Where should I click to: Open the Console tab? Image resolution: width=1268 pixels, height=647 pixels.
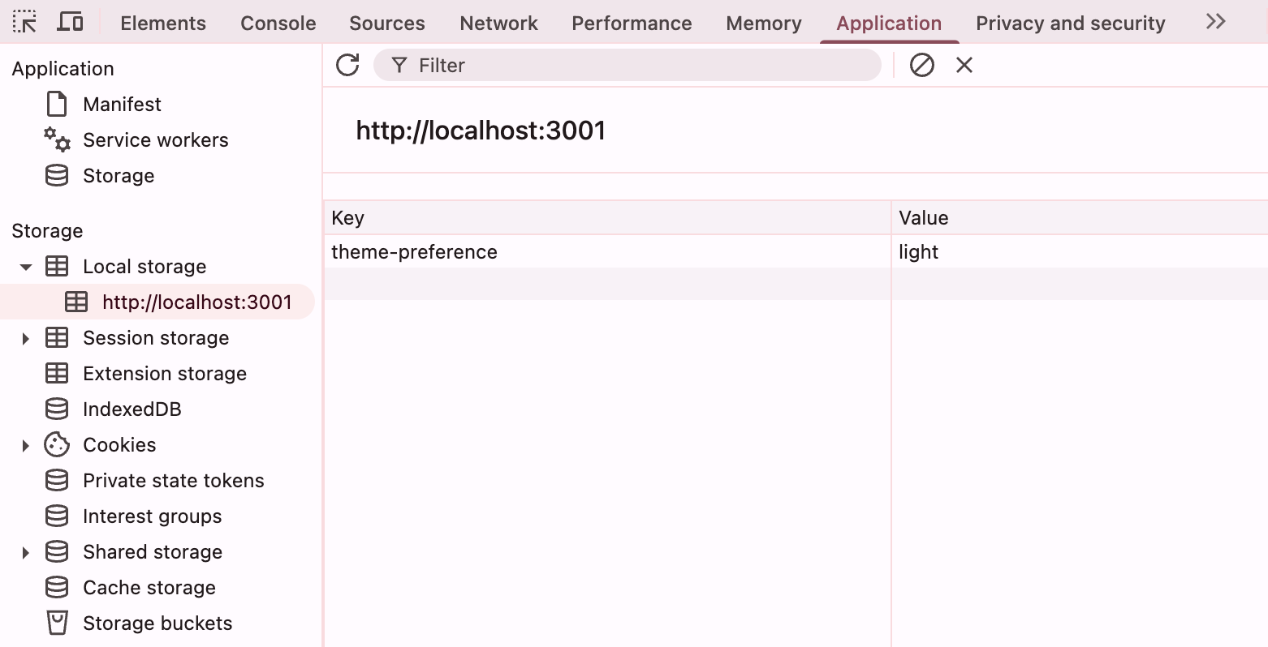click(x=278, y=24)
